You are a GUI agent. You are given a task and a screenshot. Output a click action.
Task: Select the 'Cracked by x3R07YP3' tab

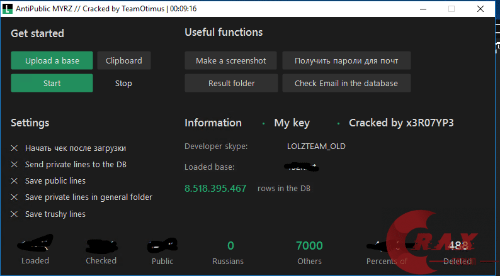point(401,123)
